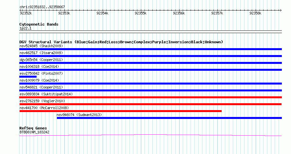The height and width of the screenshot is (154, 291).
Task: Click the esv2762159 (Vogler2010) label
Action: click(x=42, y=101)
